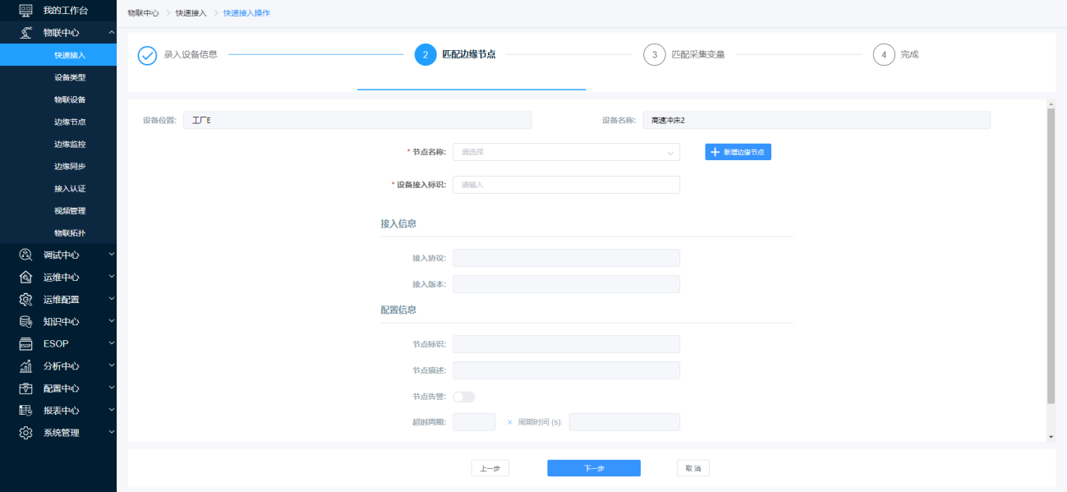This screenshot has height=492, width=1067.
Task: Click the 运维配置 gear icon
Action: (25, 299)
